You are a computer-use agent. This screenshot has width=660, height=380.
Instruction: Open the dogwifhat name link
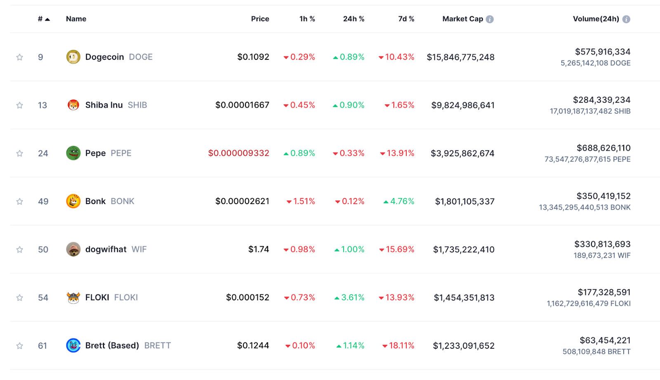[x=106, y=249]
